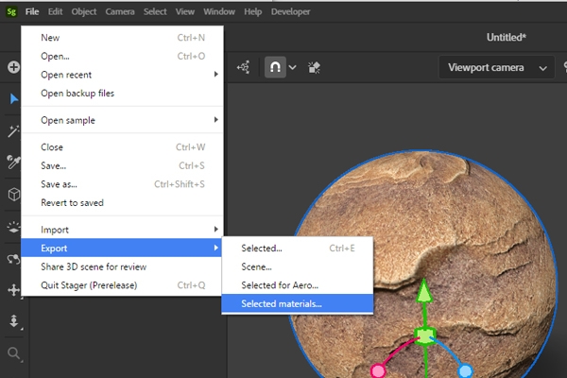Click the Dolly camera tool icon
The height and width of the screenshot is (378, 567).
click(x=14, y=321)
